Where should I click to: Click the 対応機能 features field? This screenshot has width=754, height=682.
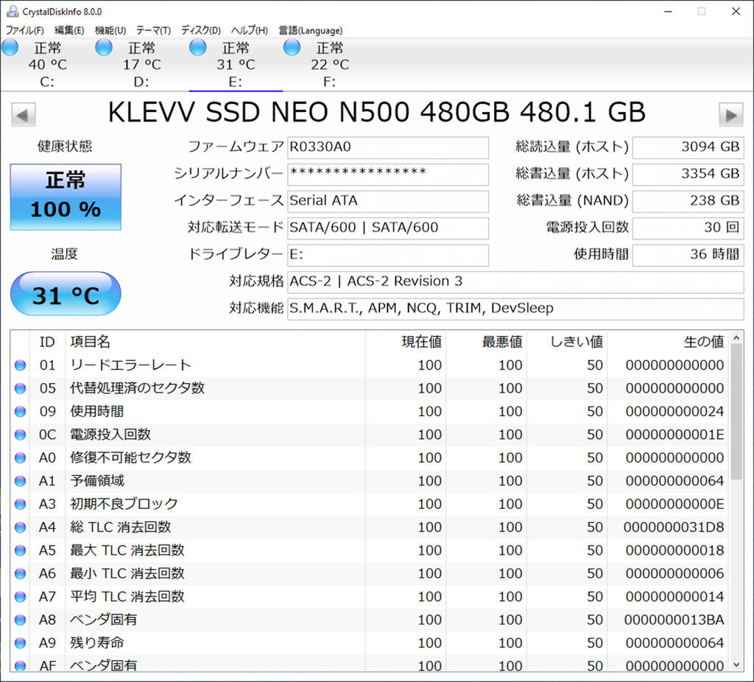(x=515, y=309)
